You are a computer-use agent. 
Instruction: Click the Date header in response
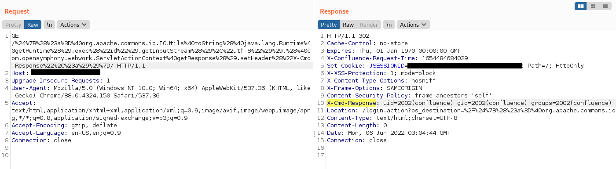point(389,133)
